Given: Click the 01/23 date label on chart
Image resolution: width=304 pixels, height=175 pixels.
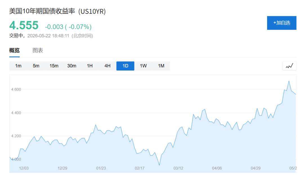Looking at the screenshot, I should (101, 168).
